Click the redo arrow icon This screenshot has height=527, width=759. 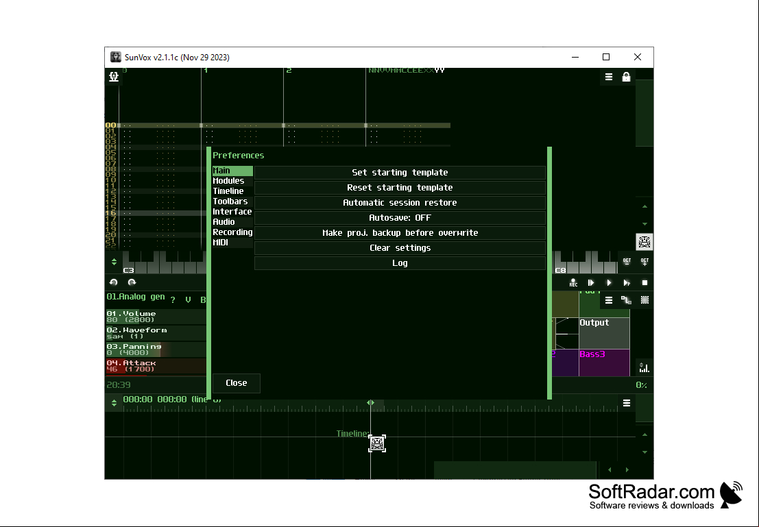132,282
